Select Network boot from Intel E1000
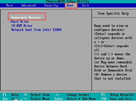Screen dimensions: 136x101 (x=36, y=30)
